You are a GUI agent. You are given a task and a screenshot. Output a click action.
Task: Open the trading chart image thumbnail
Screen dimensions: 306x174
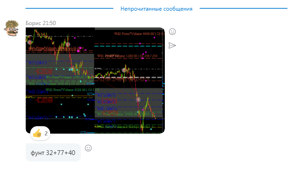[95, 80]
